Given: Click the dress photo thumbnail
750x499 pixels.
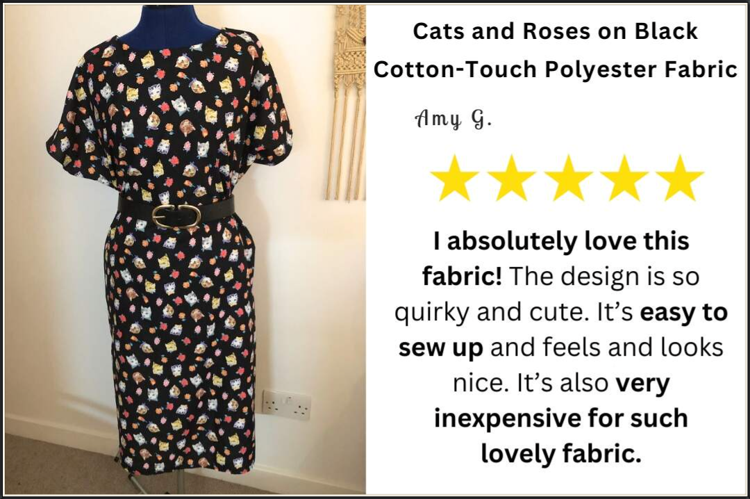Looking at the screenshot, I should [185, 250].
